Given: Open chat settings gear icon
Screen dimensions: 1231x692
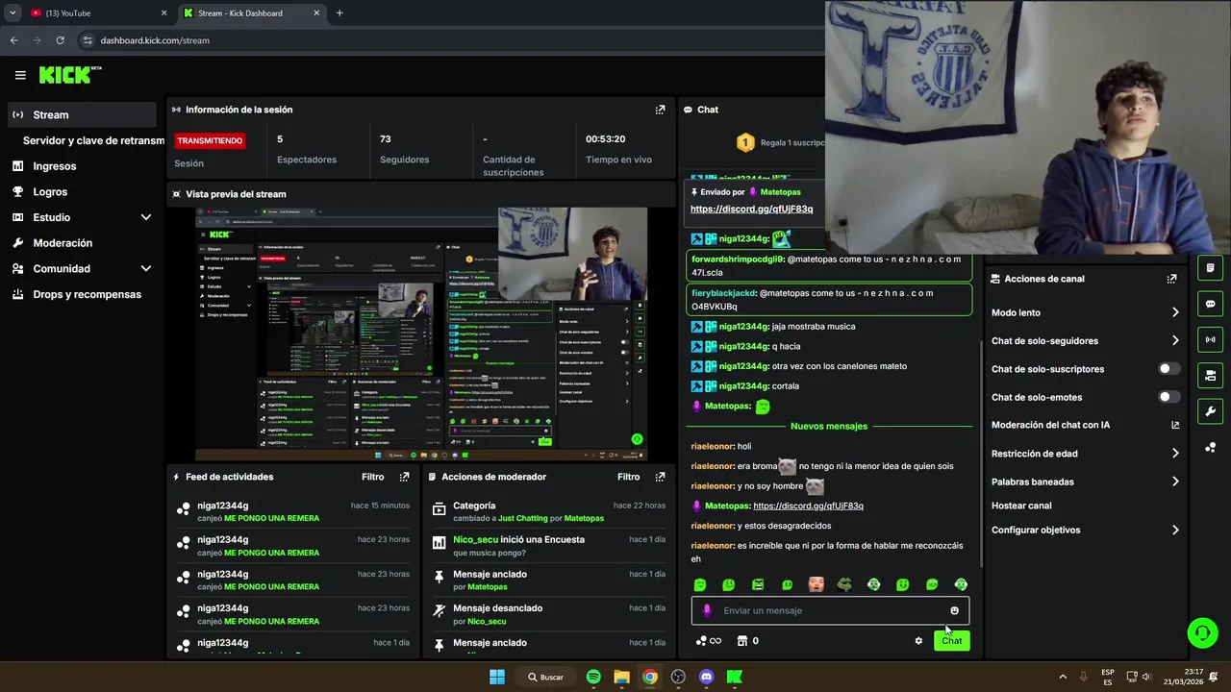Looking at the screenshot, I should coord(918,641).
